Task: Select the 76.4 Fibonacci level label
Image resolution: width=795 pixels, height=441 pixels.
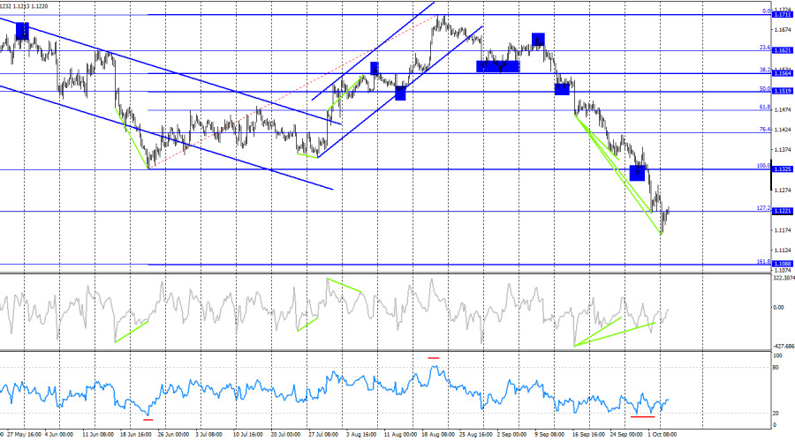Action: pyautogui.click(x=765, y=130)
